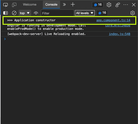Screen dimensions: 138x124
Task: Toggle the live expression eye icon
Action: tap(36, 13)
